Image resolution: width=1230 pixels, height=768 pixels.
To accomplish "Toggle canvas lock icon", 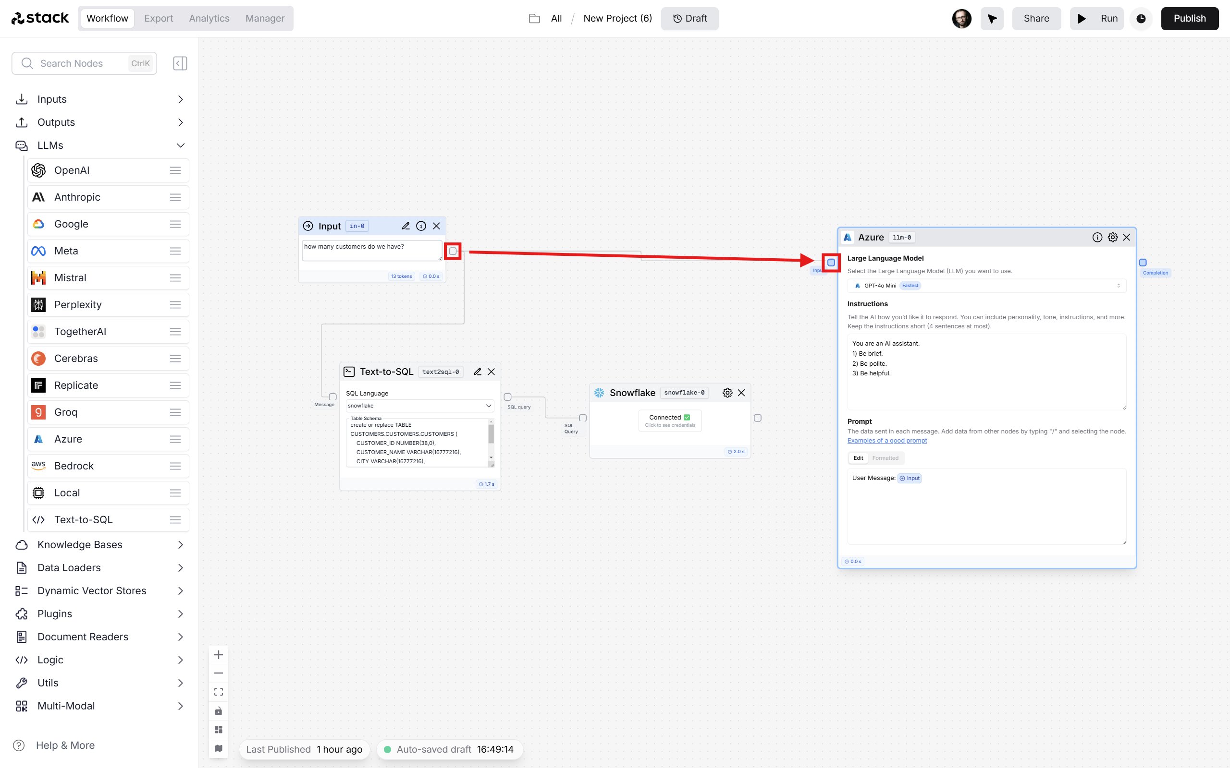I will pos(219,710).
